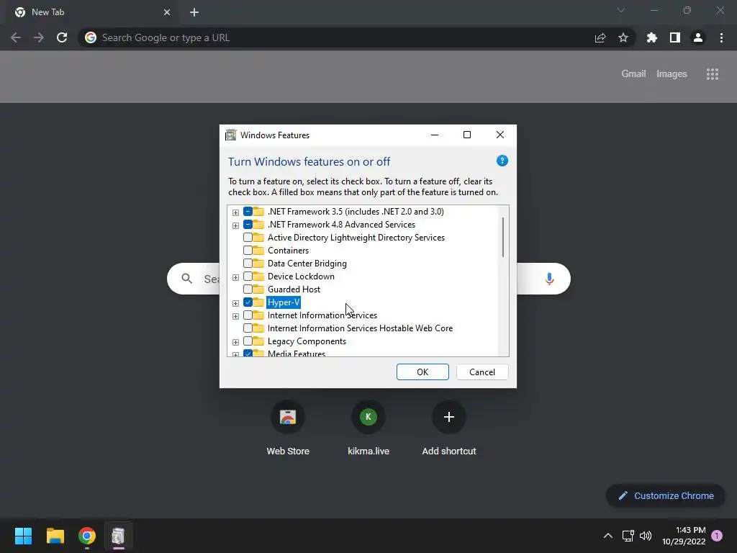Click the Add shortcut plus icon
Screen dimensions: 737x553
point(449,417)
